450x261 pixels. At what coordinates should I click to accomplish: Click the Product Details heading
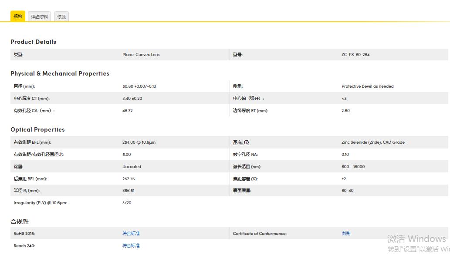click(33, 42)
